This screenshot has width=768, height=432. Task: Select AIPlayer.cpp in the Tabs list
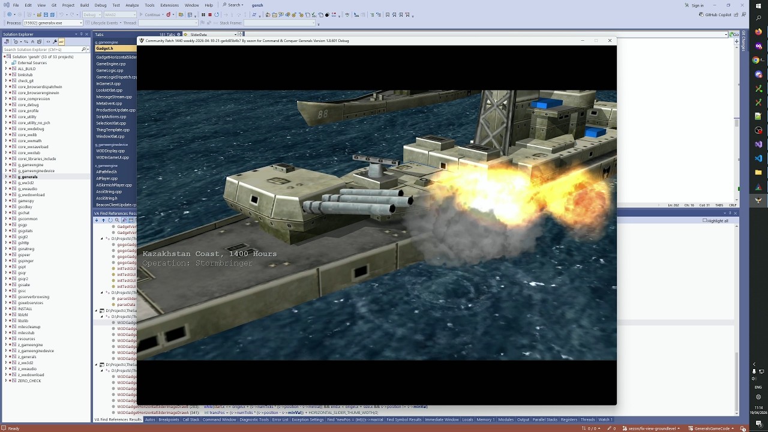(x=107, y=178)
